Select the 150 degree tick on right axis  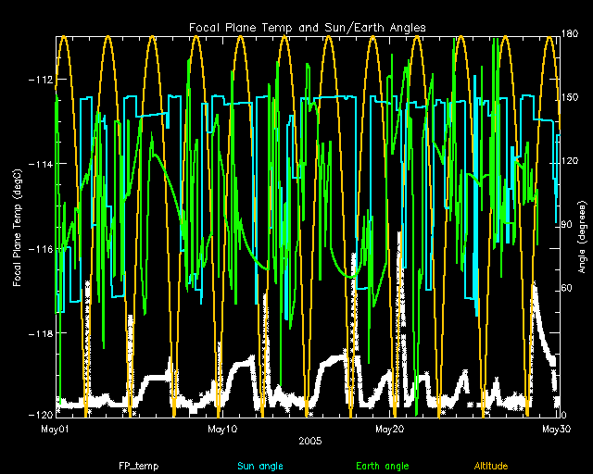572,98
